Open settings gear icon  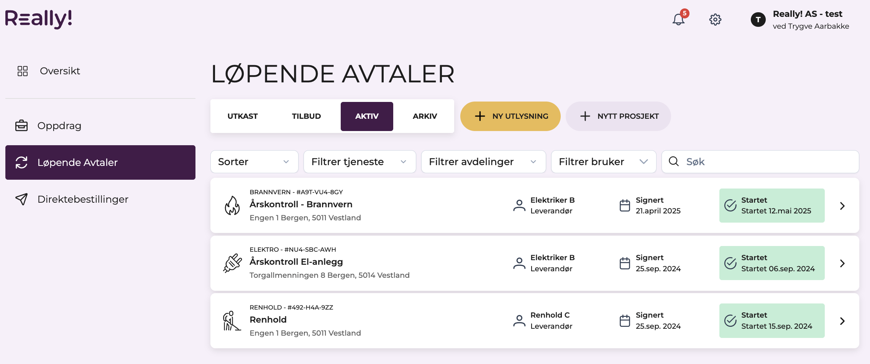[x=715, y=20]
